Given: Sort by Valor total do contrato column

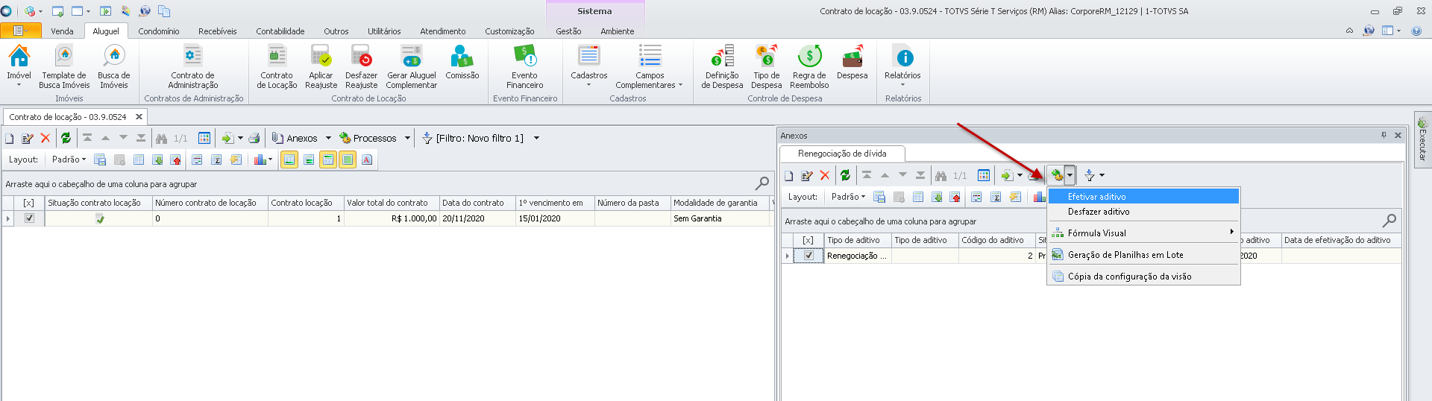Looking at the screenshot, I should point(392,203).
